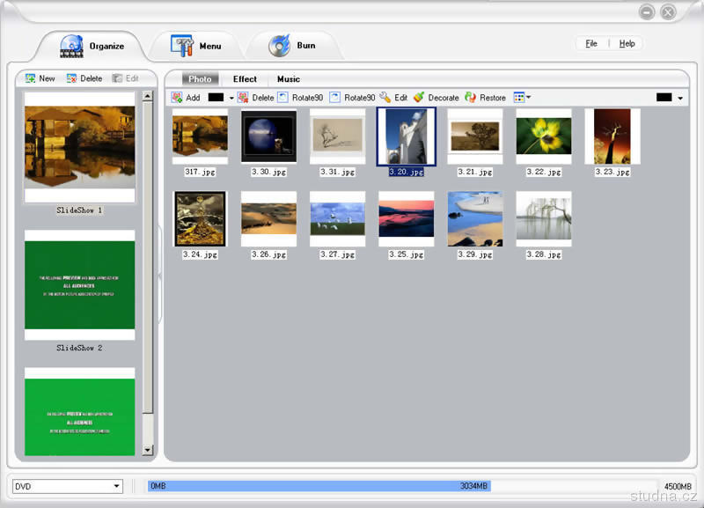The image size is (704, 508).
Task: Open the photo Edit tool
Action: click(x=385, y=98)
